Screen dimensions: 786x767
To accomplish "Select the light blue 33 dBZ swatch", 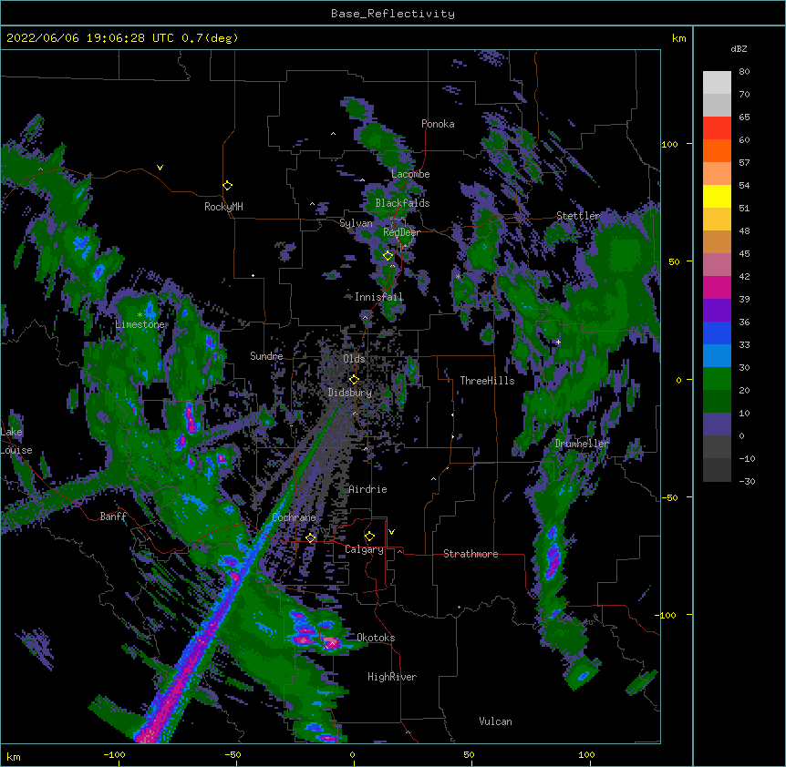I will pos(717,356).
